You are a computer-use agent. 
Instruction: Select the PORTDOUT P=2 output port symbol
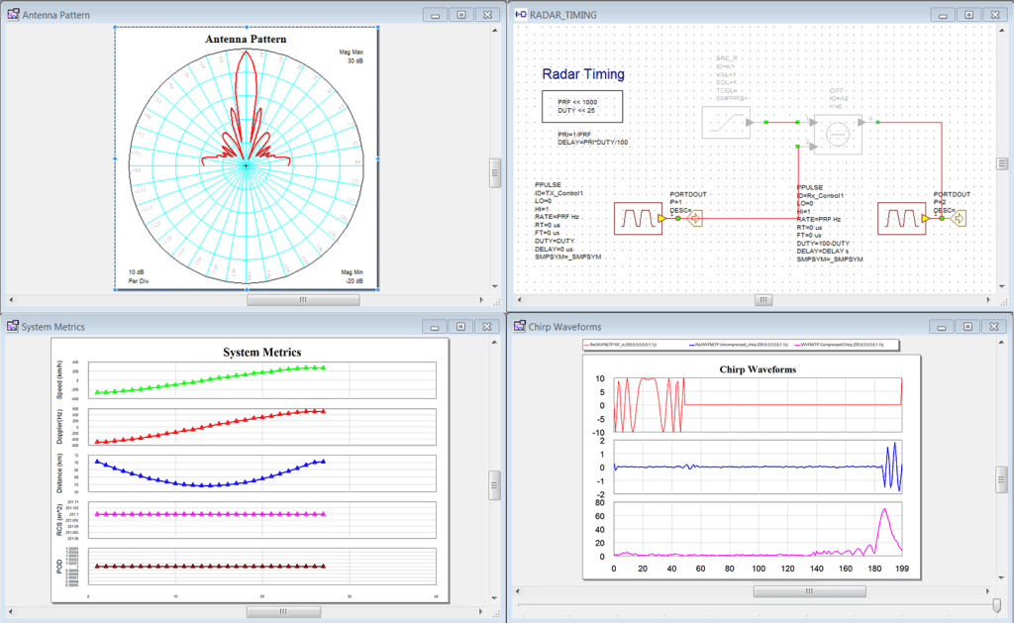pyautogui.click(x=959, y=219)
